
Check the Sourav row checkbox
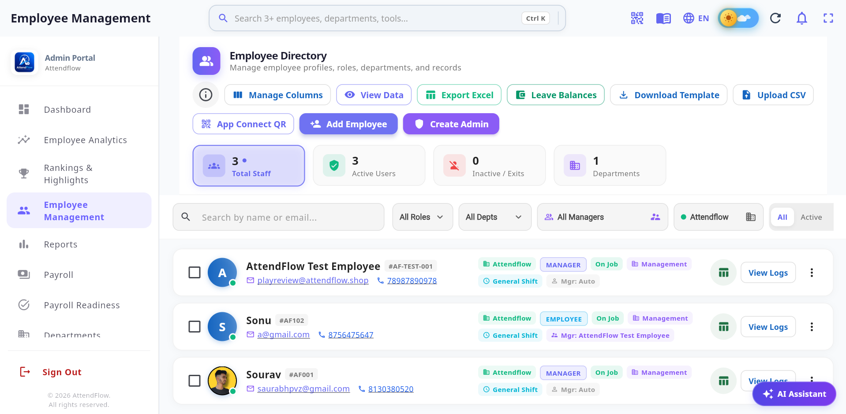coord(195,381)
